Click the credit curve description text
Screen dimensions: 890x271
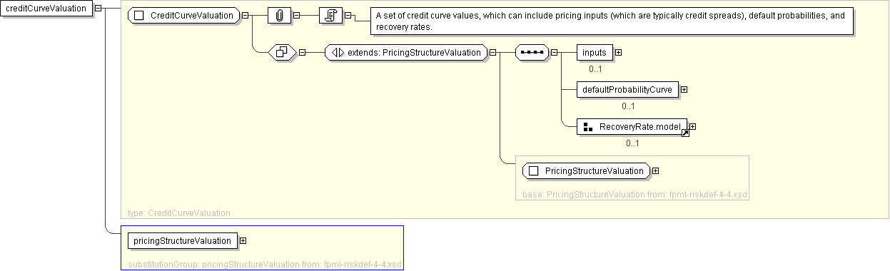click(x=610, y=21)
